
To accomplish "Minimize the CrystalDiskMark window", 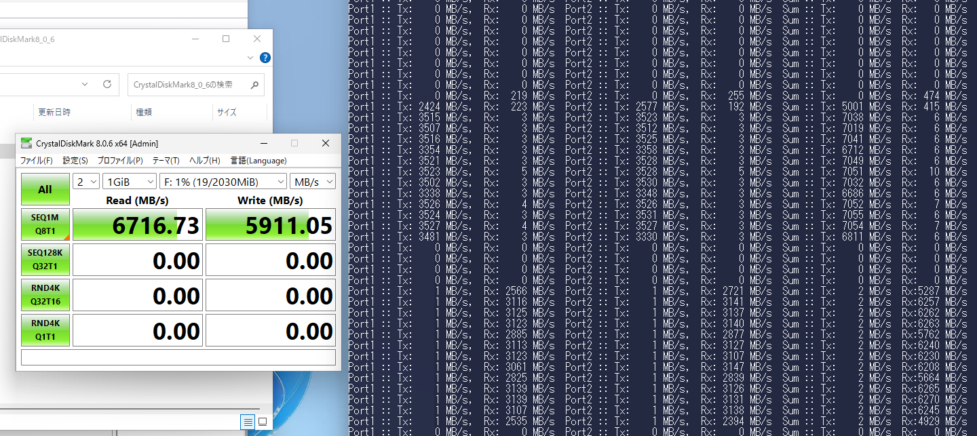I will [x=263, y=143].
